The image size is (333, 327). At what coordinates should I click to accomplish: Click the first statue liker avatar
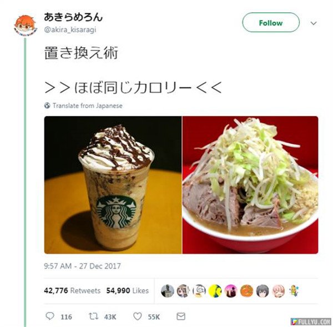pos(168,291)
